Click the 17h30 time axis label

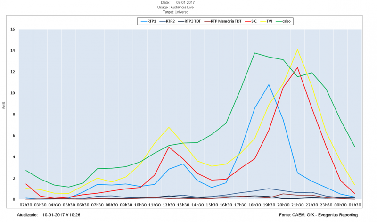(240, 205)
